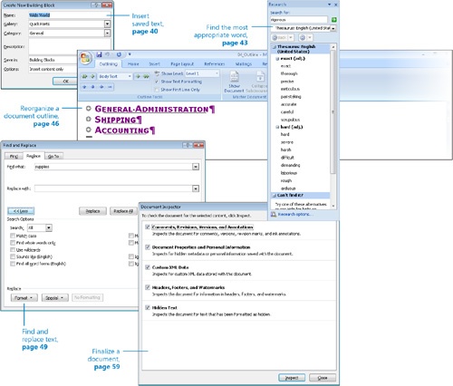Switch to the Page Layout ribbon tab

182,64
